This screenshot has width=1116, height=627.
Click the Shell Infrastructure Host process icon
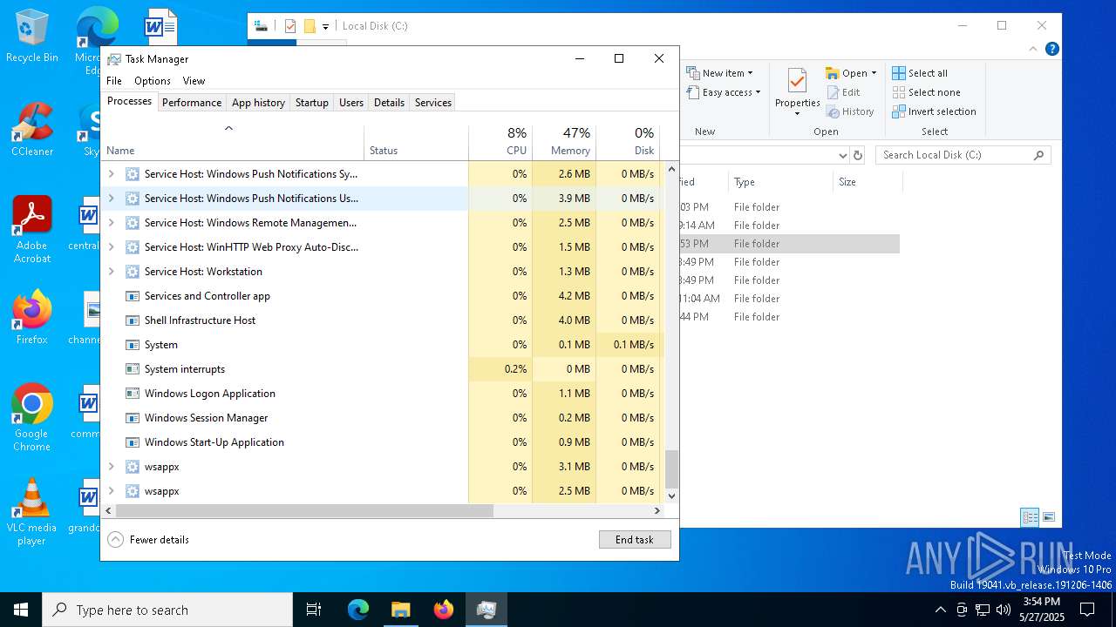pyautogui.click(x=133, y=320)
